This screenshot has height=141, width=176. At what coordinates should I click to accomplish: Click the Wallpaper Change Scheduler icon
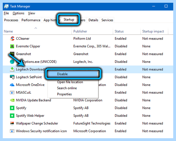[12, 123]
